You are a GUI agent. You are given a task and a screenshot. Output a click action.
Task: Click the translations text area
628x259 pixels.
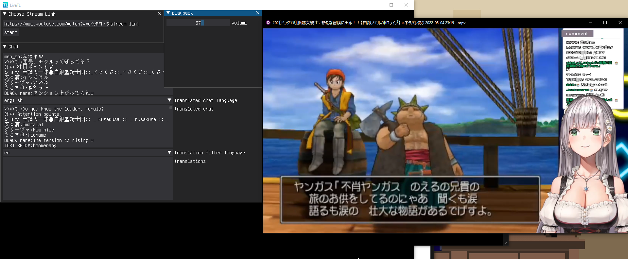tap(88, 179)
